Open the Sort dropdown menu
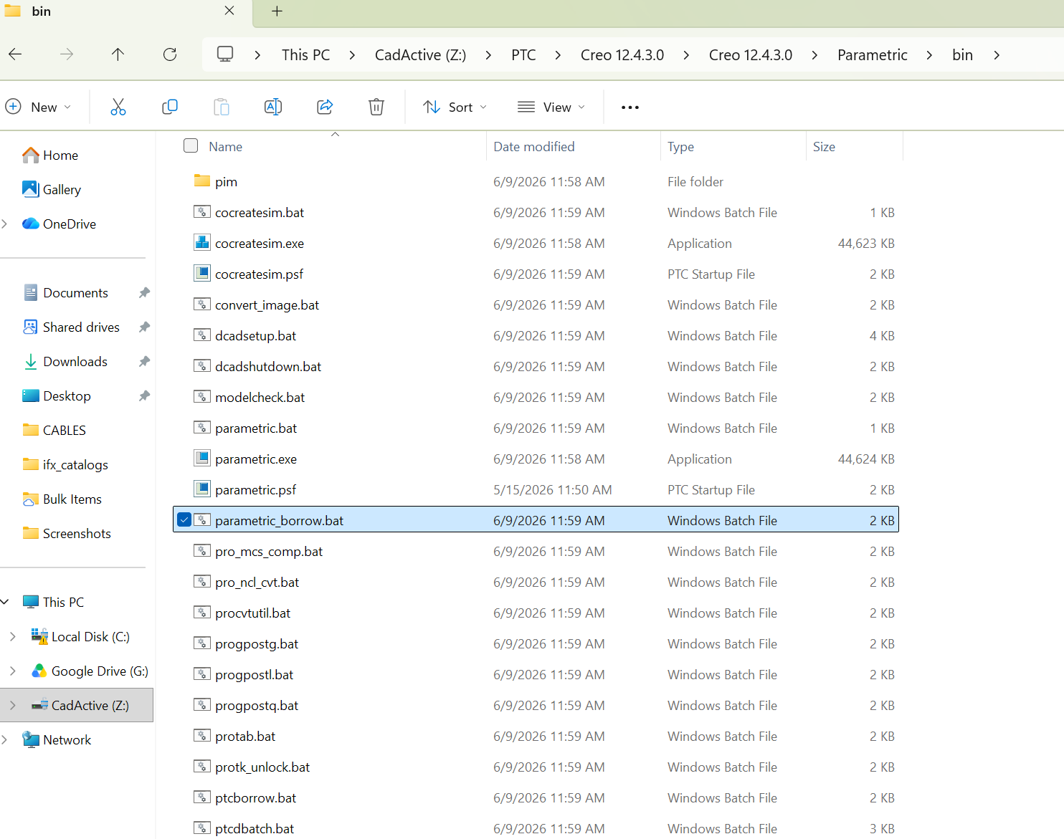This screenshot has height=839, width=1064. pos(455,107)
